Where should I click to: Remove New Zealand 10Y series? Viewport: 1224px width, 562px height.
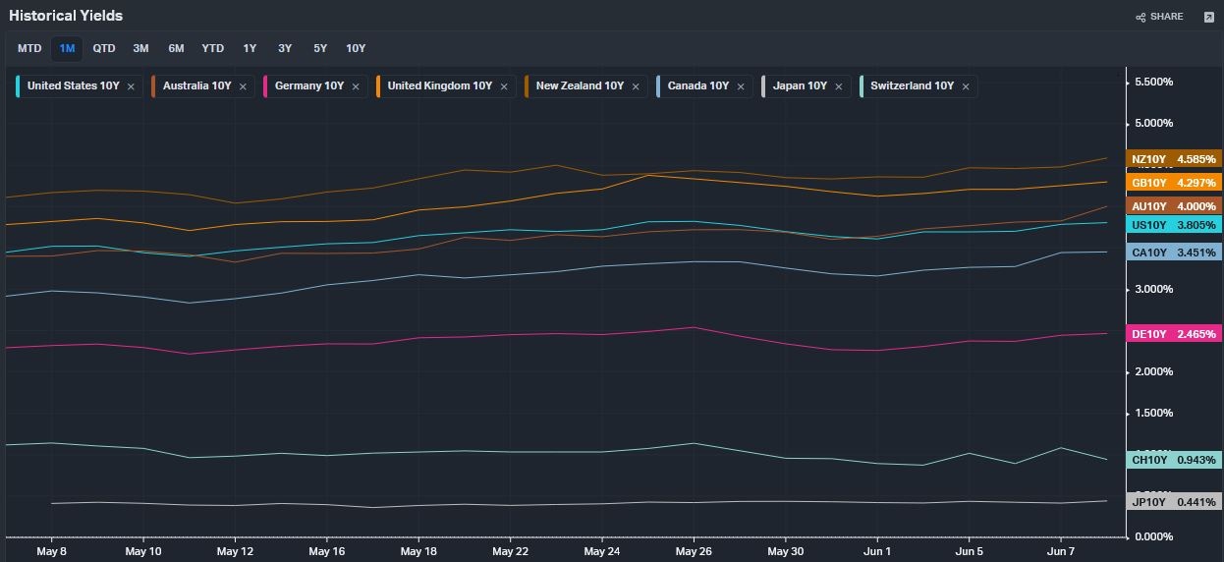636,86
